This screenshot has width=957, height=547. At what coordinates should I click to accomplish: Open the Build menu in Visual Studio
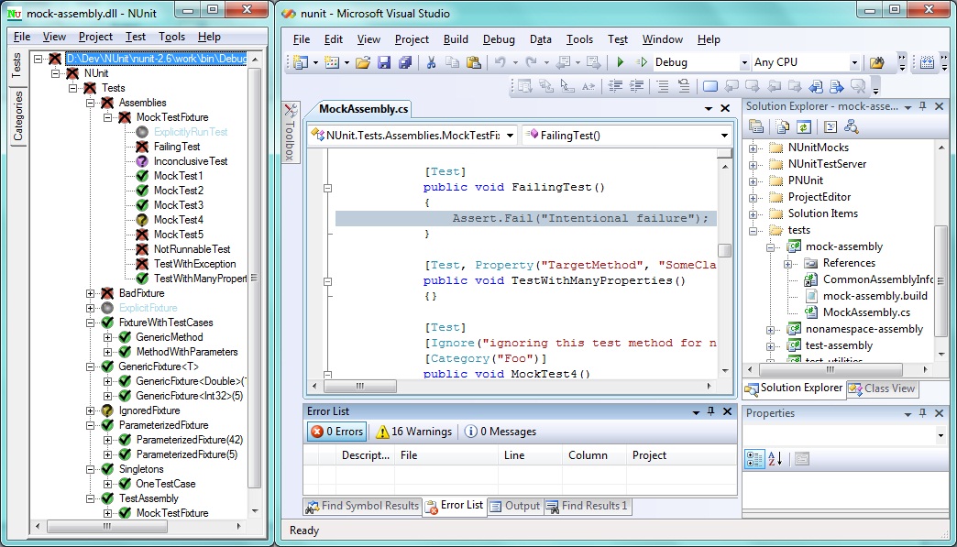[456, 39]
